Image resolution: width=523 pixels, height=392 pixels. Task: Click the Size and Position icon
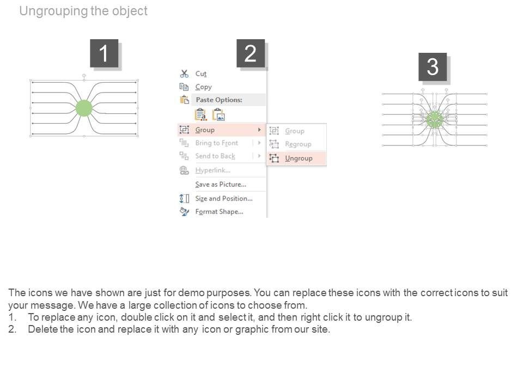[x=184, y=198]
